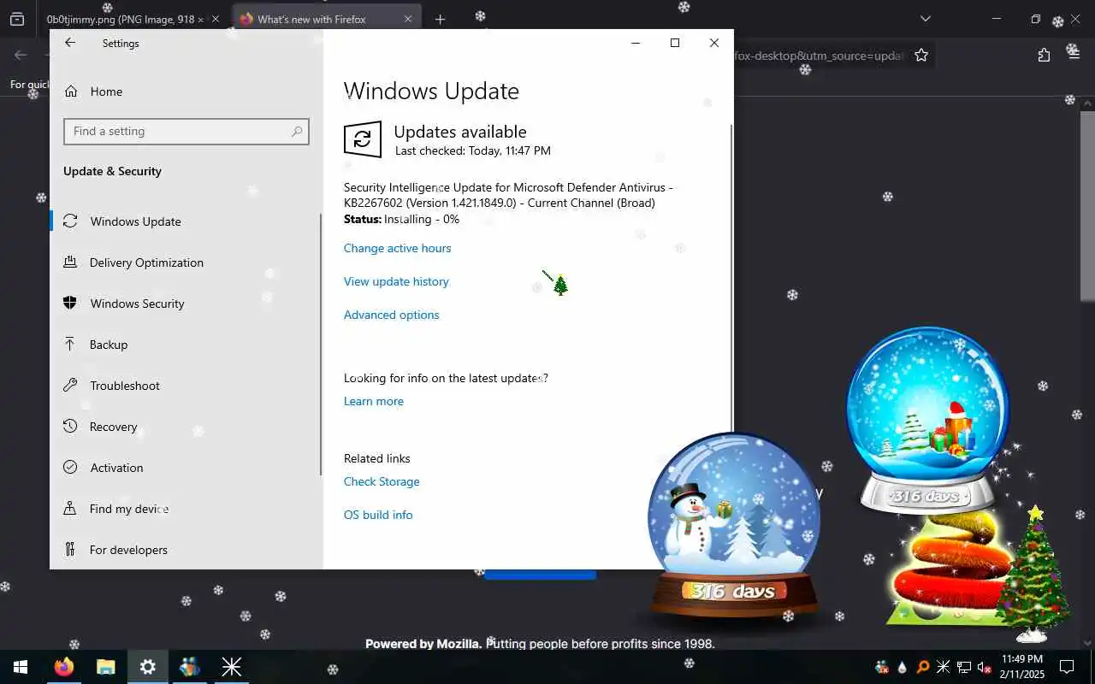Click the search magnifier in Find a setting
The height and width of the screenshot is (684, 1095).
[297, 131]
